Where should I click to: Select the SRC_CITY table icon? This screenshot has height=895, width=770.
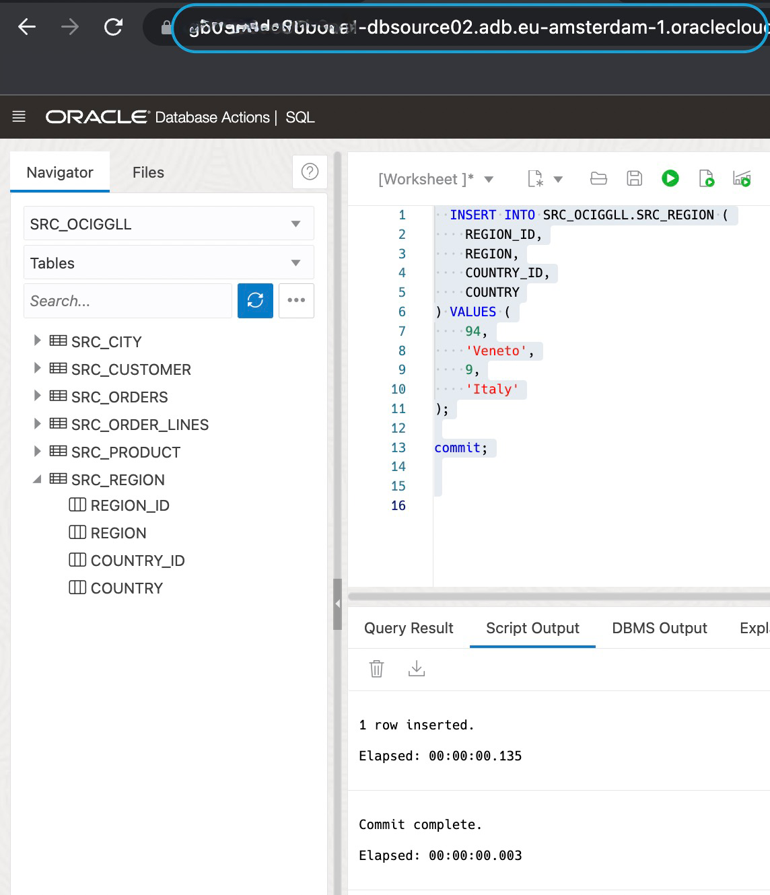pyautogui.click(x=59, y=341)
